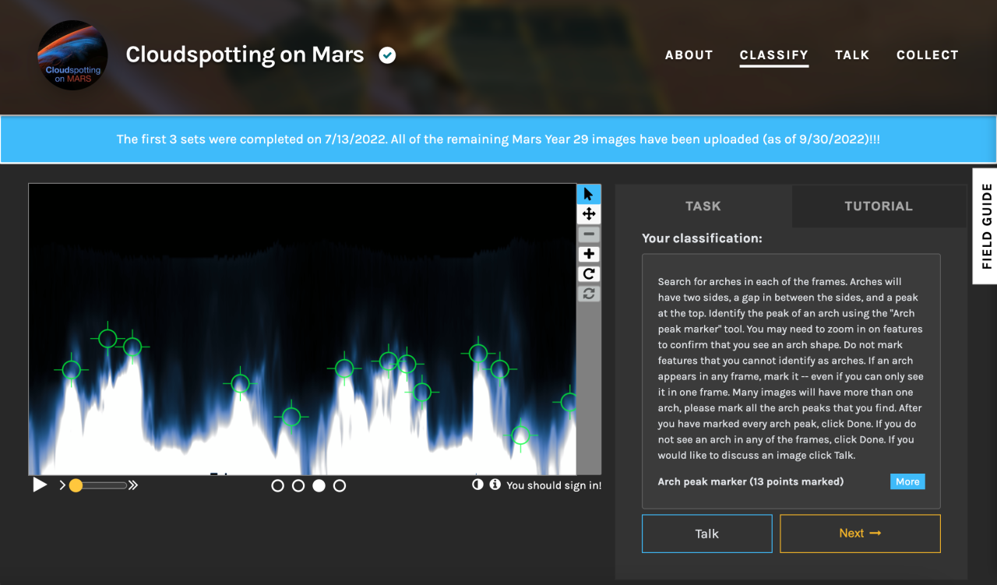This screenshot has height=585, width=997.
Task: Click the lowest green arch peak marker
Action: (x=520, y=435)
